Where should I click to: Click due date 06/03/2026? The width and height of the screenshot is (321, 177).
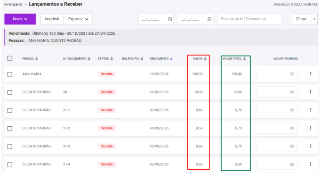(159, 164)
